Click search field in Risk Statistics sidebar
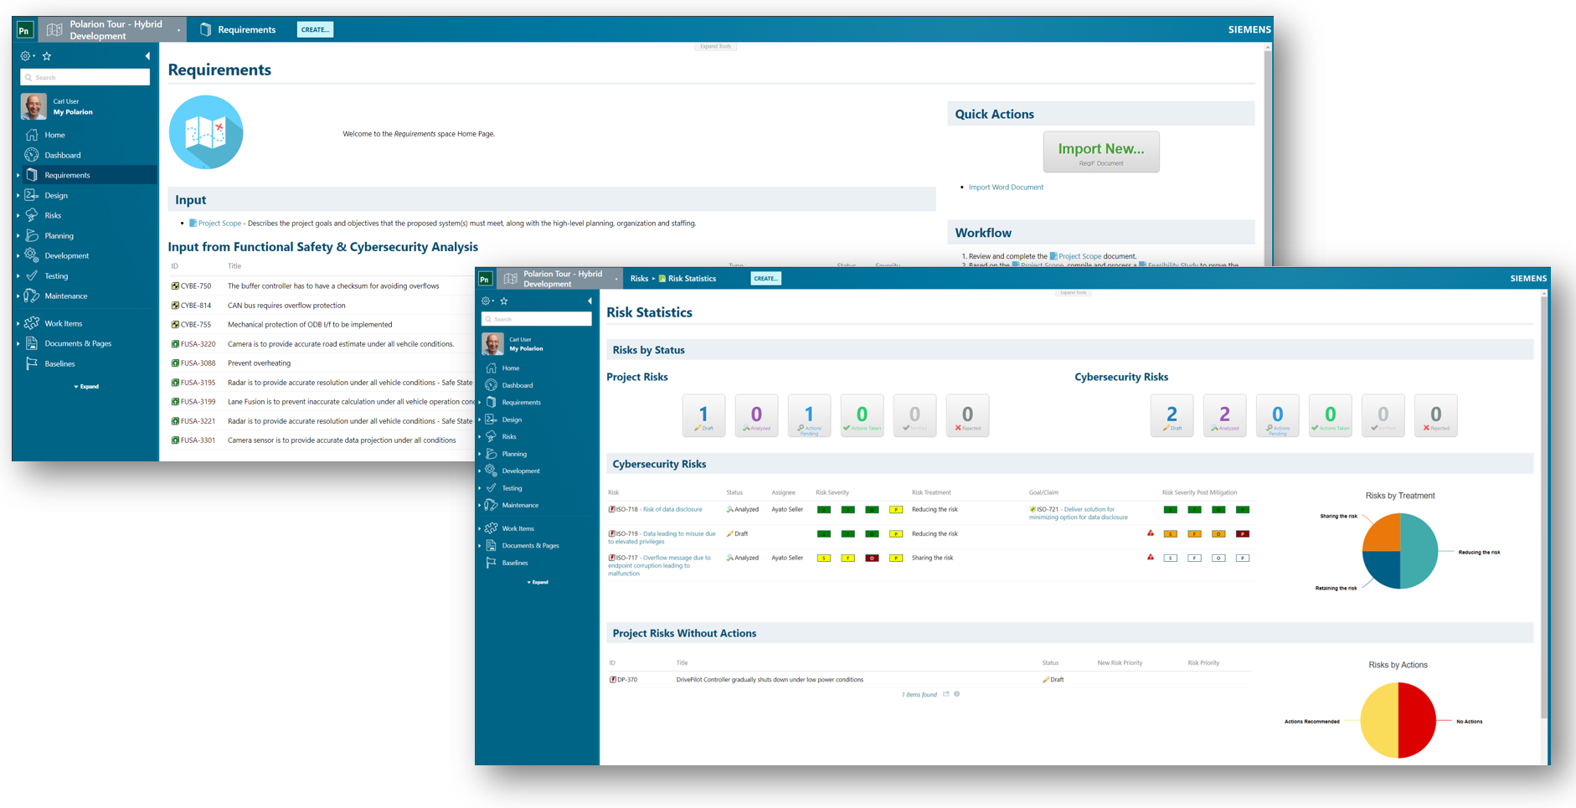 point(537,319)
